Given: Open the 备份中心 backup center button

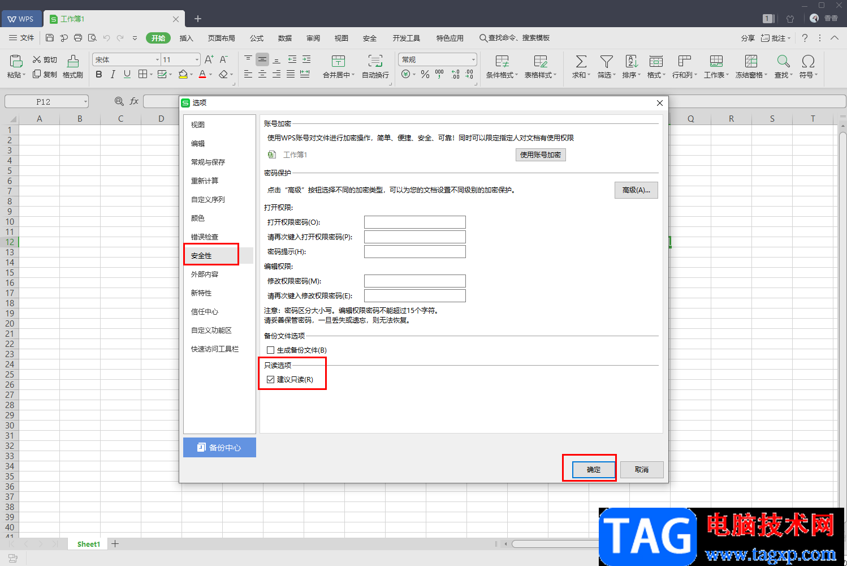Looking at the screenshot, I should point(219,447).
